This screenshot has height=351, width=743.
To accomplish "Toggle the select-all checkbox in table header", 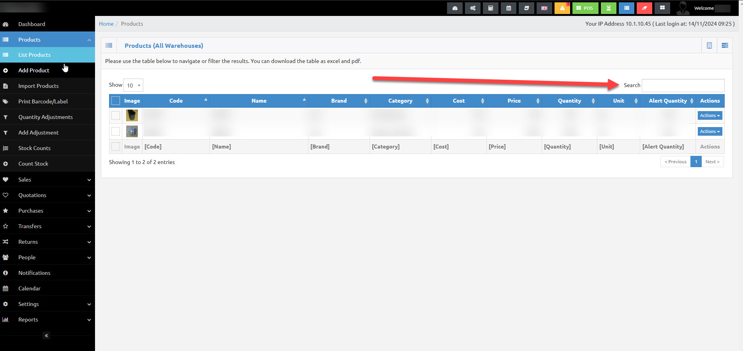I will pos(116,101).
